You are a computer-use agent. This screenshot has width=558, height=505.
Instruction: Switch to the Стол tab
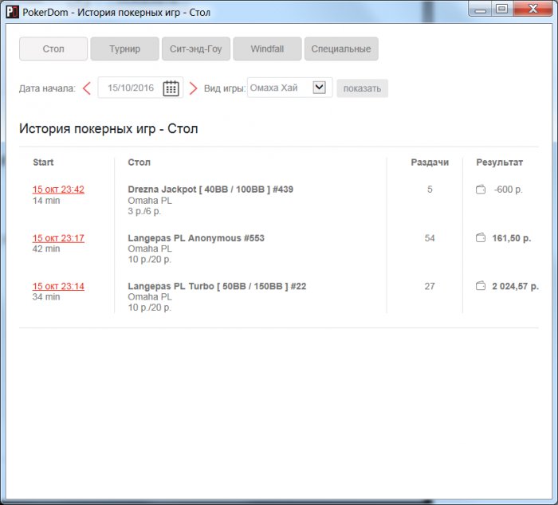tap(53, 49)
